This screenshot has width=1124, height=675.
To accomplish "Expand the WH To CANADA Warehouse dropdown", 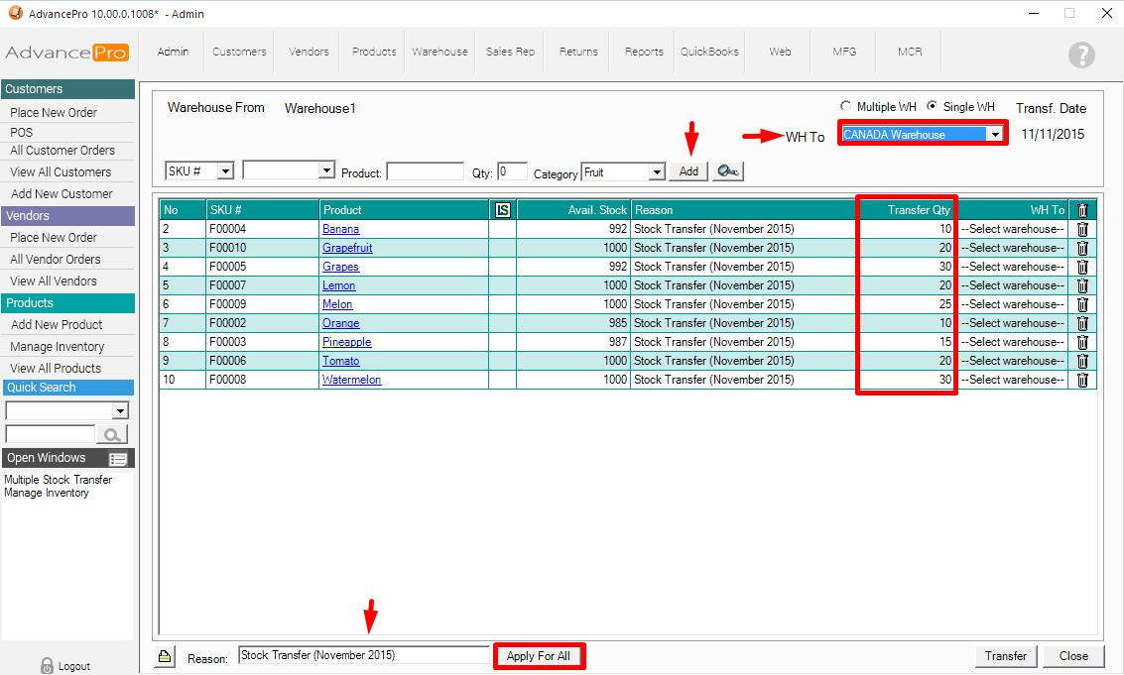I will (x=994, y=135).
